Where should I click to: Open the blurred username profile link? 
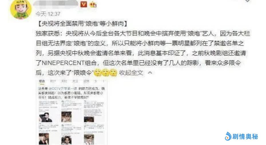coord(56,4)
